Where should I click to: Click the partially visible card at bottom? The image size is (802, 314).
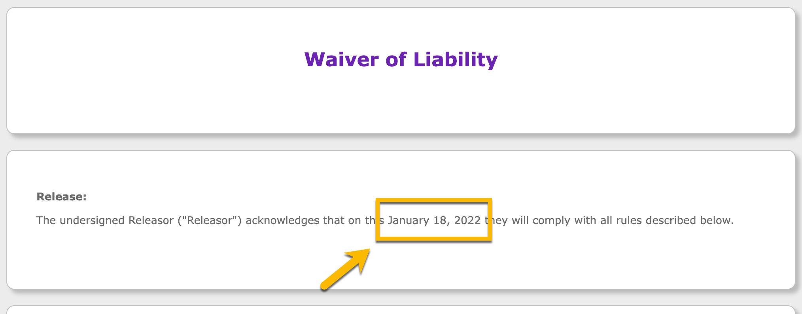click(x=401, y=310)
